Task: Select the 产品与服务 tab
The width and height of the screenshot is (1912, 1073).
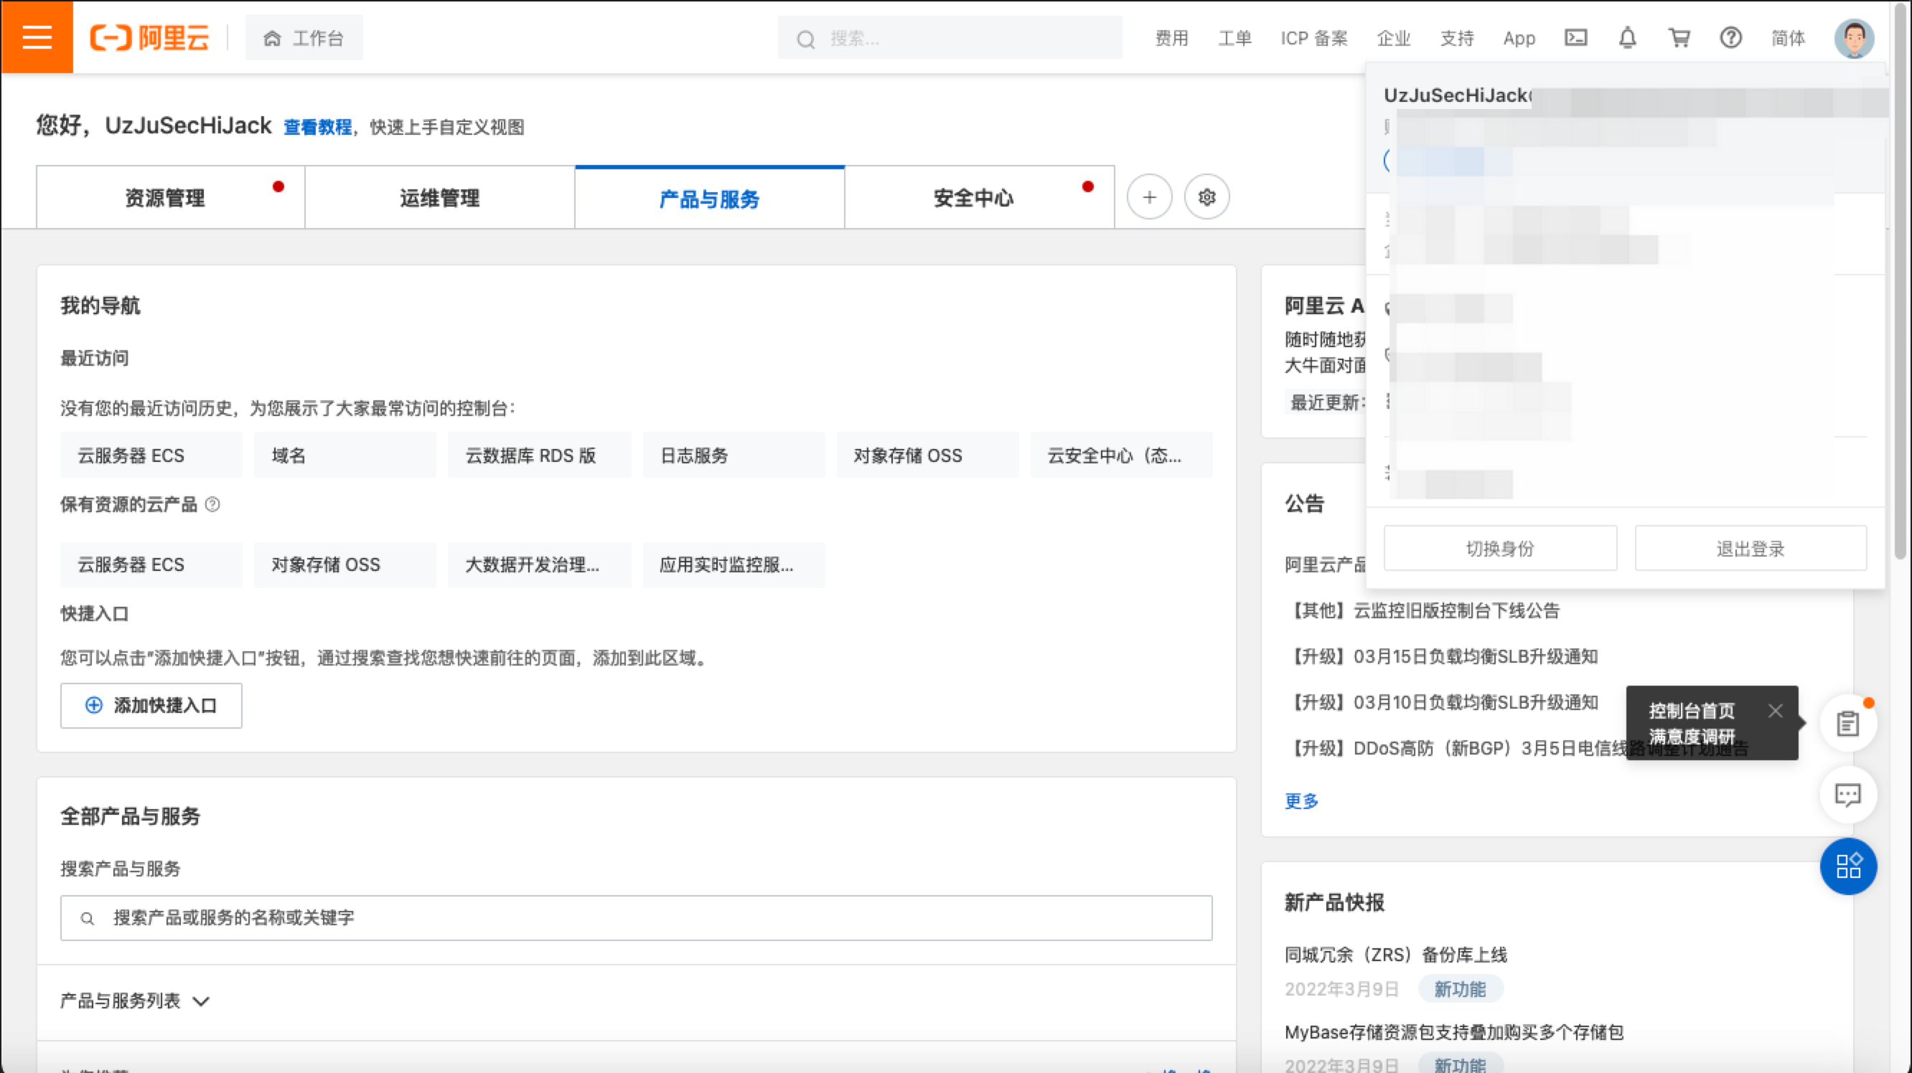Action: pos(709,198)
